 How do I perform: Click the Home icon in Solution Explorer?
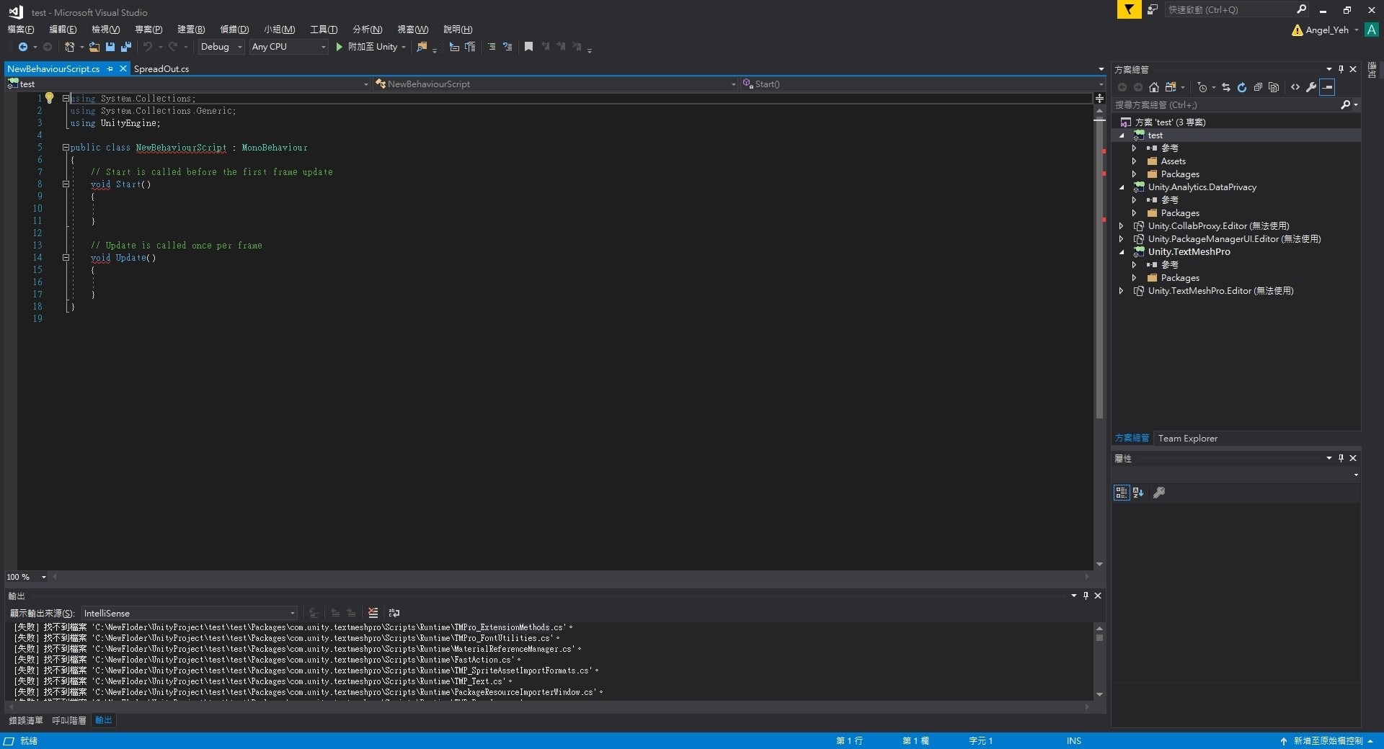click(1153, 87)
